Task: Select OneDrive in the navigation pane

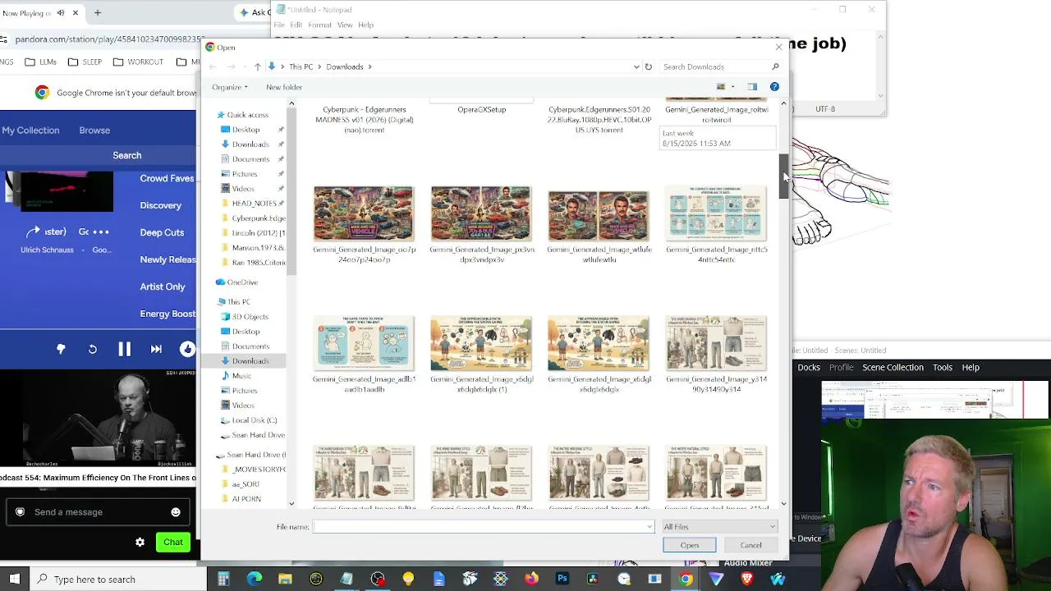Action: point(241,282)
